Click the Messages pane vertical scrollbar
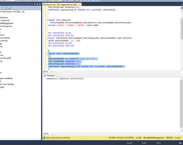 (x=181, y=103)
